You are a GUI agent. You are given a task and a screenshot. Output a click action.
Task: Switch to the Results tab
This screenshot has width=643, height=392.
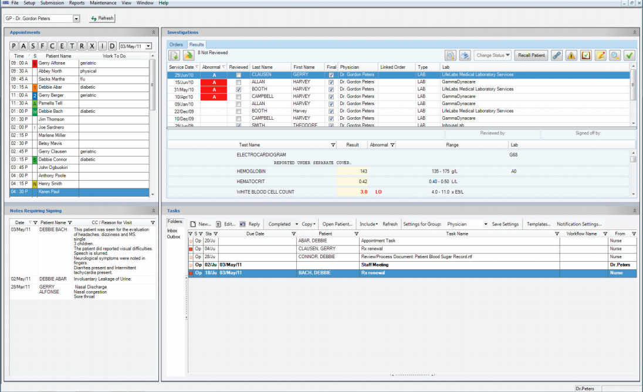(x=197, y=44)
